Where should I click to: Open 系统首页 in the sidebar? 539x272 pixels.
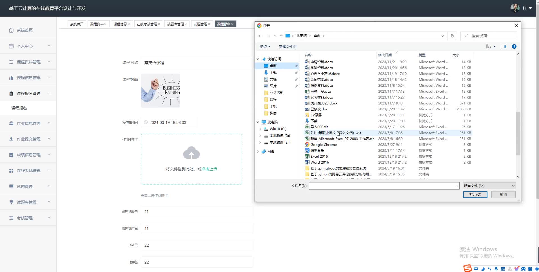pos(28,30)
